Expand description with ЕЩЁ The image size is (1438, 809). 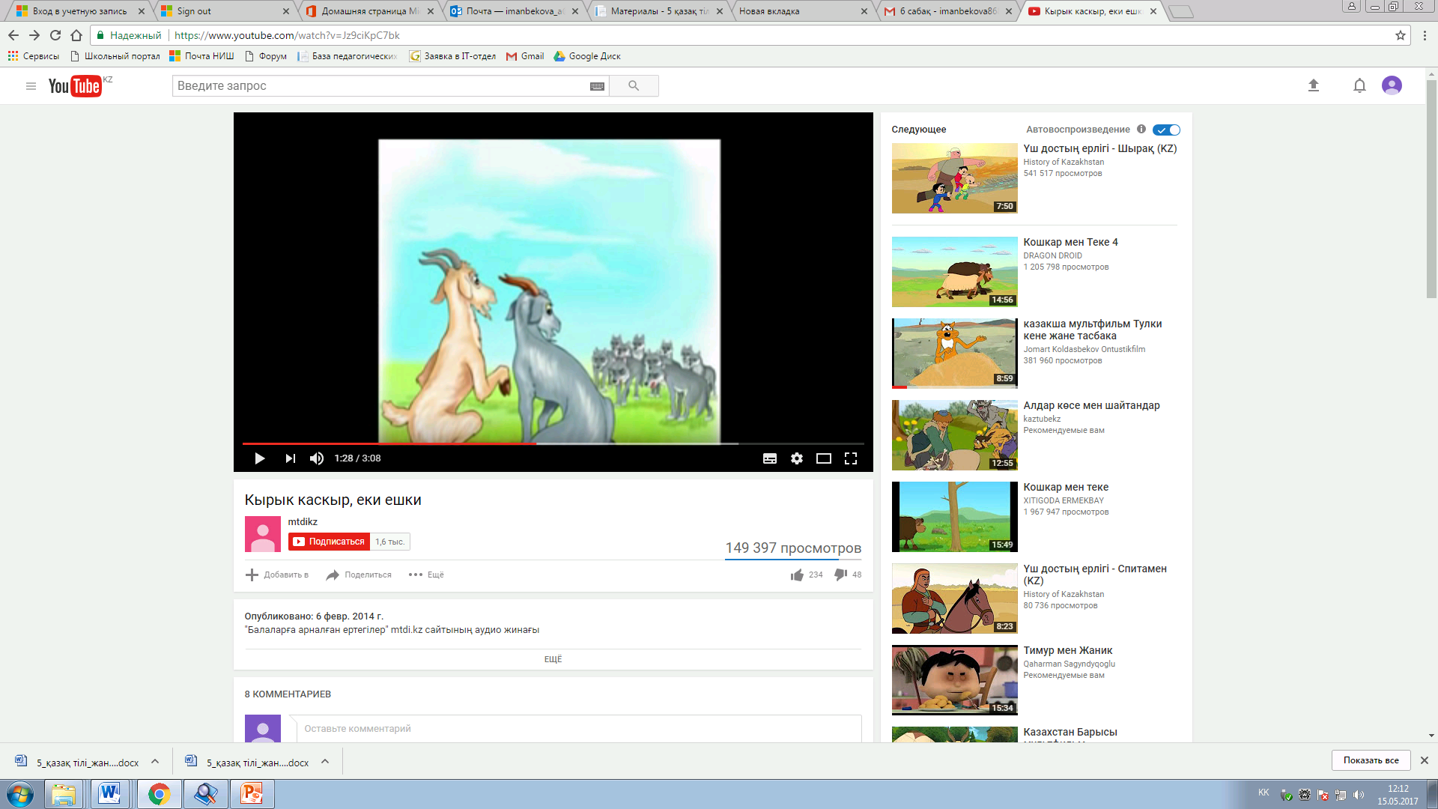tap(553, 659)
